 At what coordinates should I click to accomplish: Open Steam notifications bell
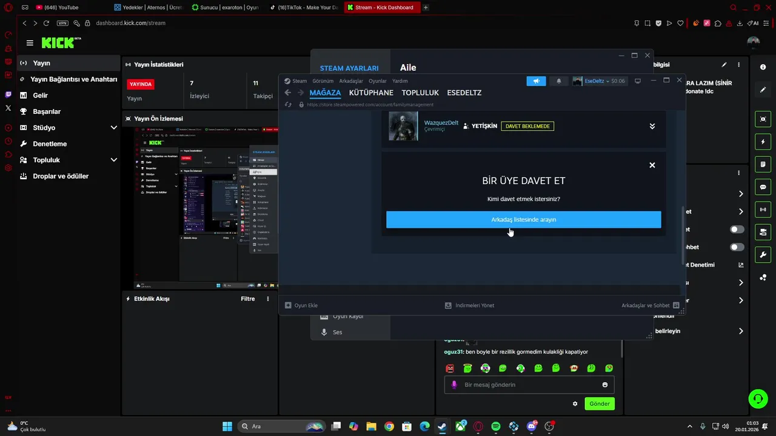[559, 81]
